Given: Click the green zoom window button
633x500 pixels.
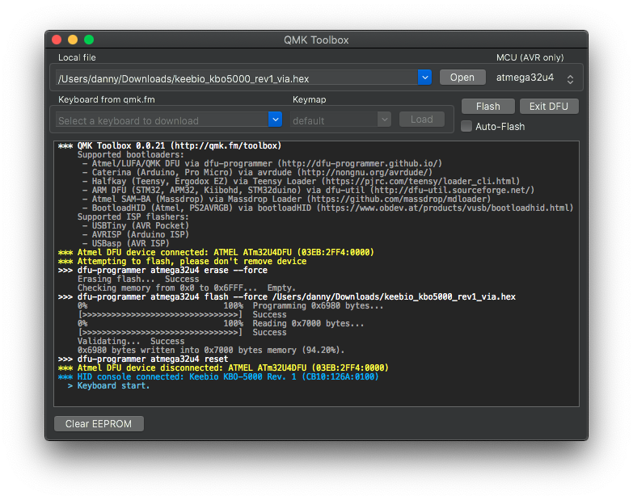Looking at the screenshot, I should 89,40.
